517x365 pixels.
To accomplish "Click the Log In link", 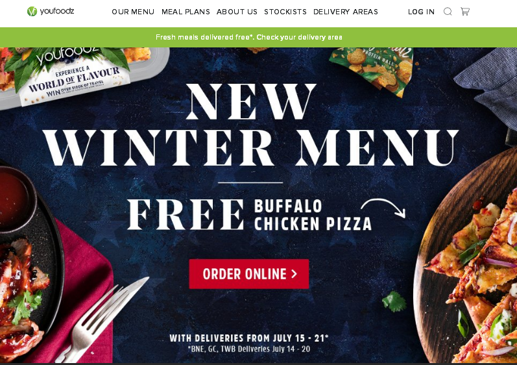I will [421, 12].
